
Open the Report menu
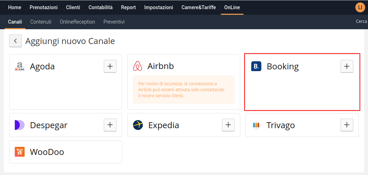128,7
